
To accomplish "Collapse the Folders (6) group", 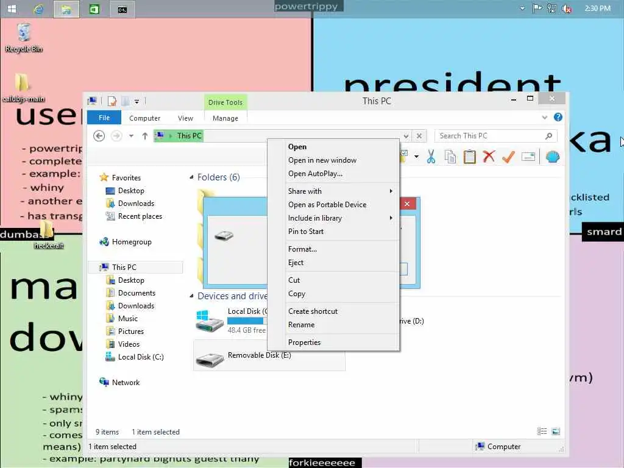I will pyautogui.click(x=191, y=177).
